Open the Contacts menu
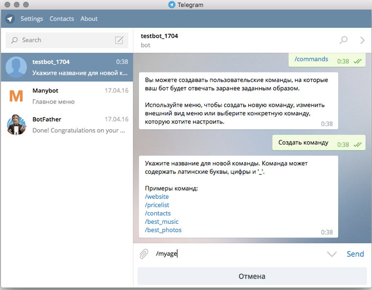The height and width of the screenshot is (290, 372). pos(62,19)
